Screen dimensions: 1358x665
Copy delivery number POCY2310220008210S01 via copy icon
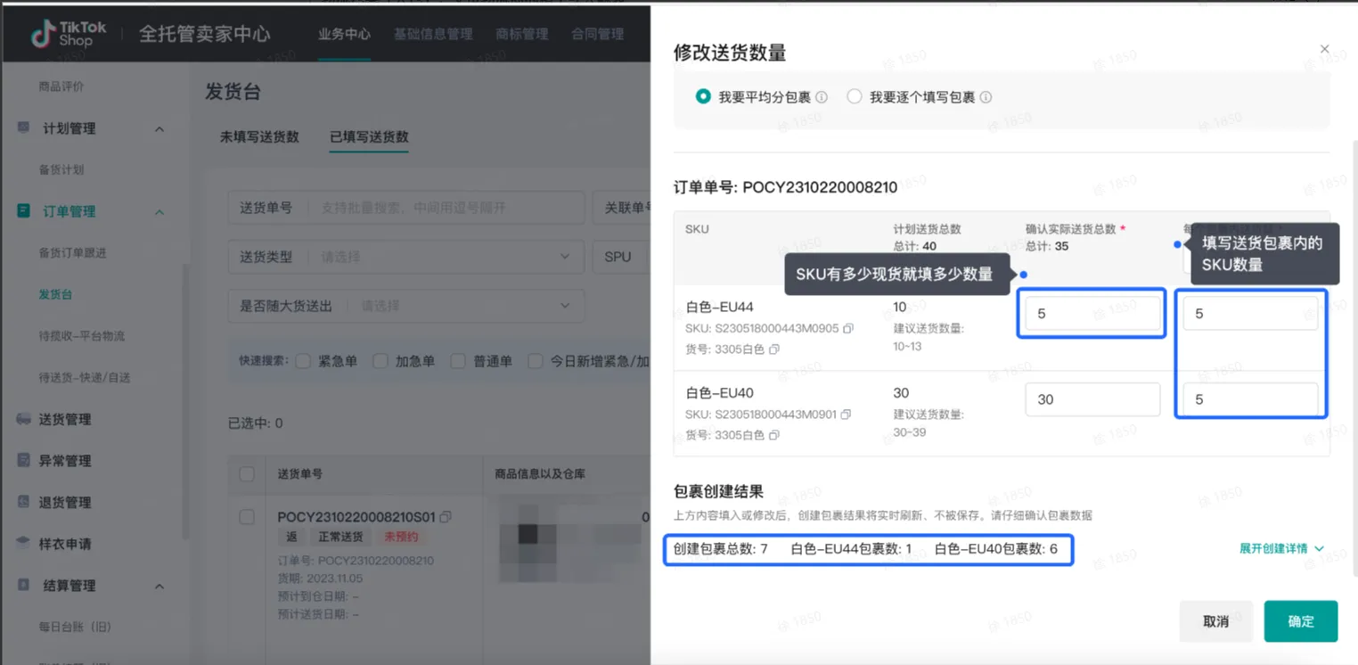pos(446,517)
